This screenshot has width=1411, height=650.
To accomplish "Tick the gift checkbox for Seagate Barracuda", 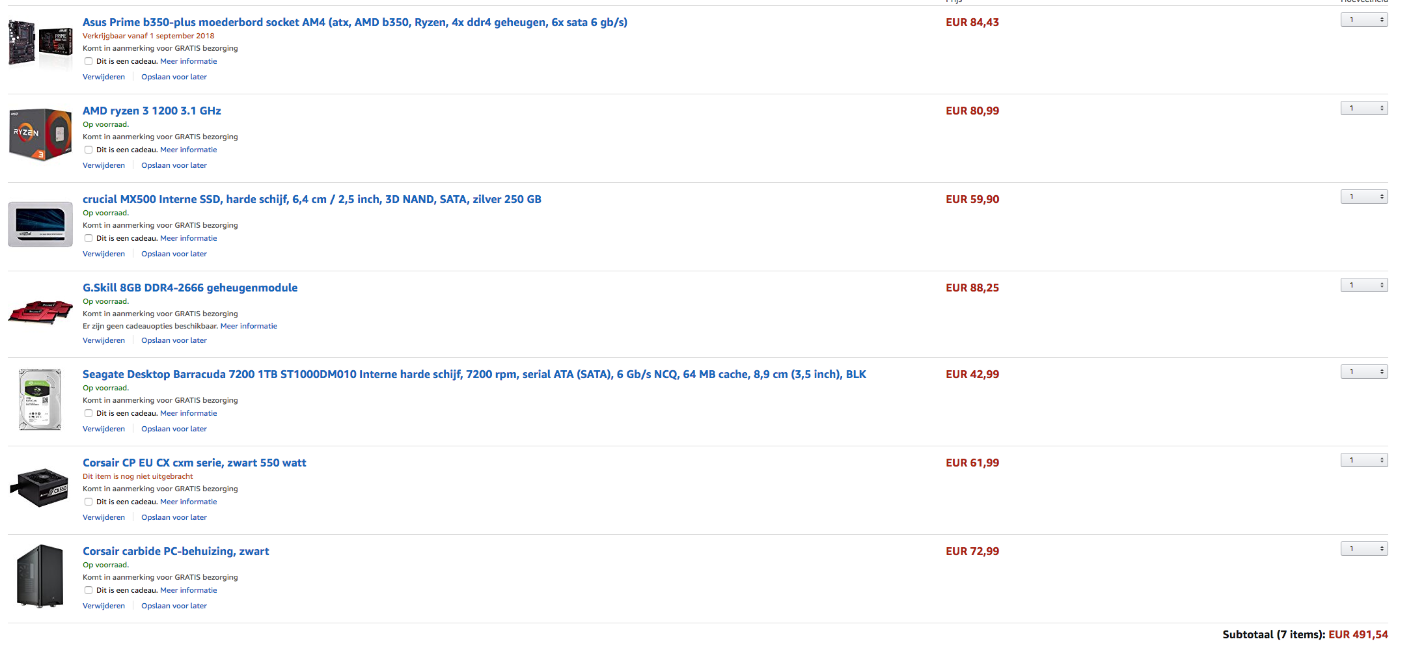I will click(89, 413).
